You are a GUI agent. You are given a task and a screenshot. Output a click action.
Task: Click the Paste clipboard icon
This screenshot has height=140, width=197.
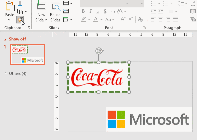(x=10, y=6)
